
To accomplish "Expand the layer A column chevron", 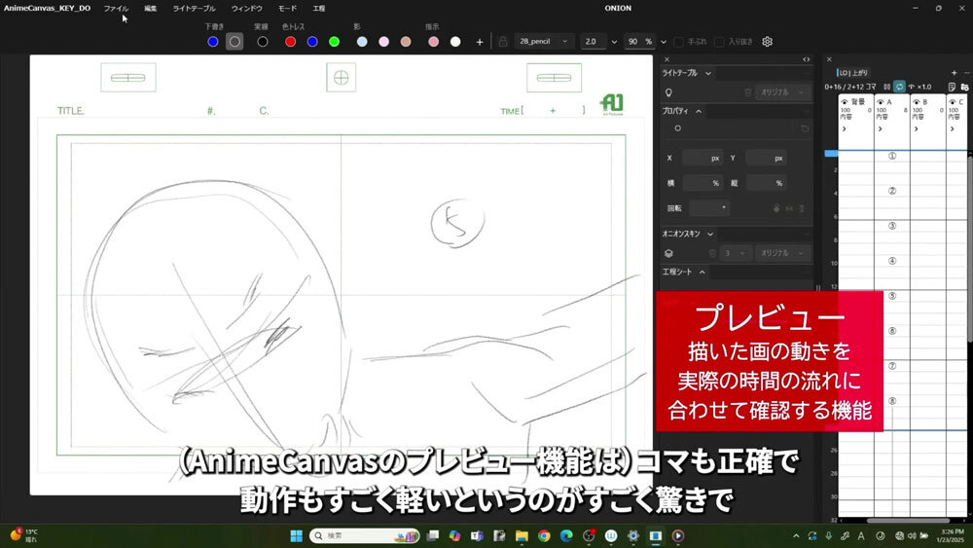I will (x=880, y=129).
